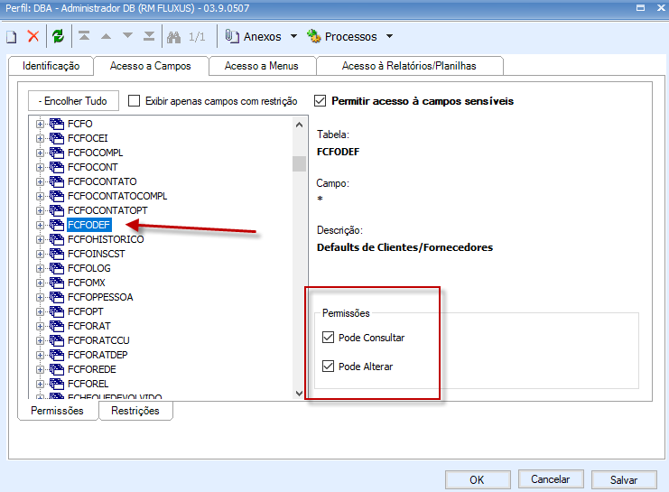
Task: Click the Processos gears icon
Action: [x=313, y=36]
